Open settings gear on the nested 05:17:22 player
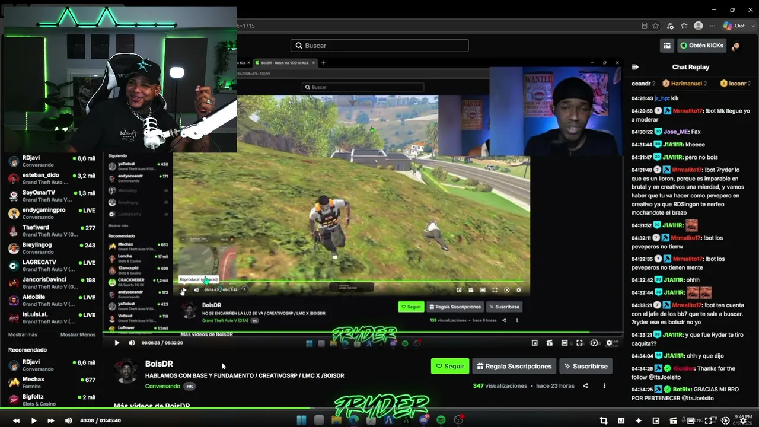The width and height of the screenshot is (759, 427). [x=519, y=290]
